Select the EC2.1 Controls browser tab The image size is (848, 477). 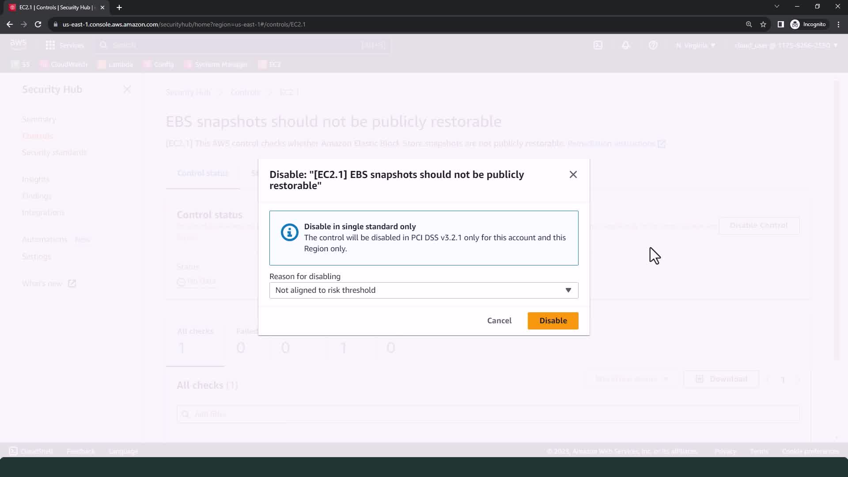(55, 8)
